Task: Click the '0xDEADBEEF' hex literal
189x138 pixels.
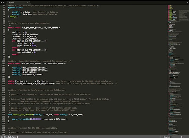Action: pyautogui.click(x=36, y=119)
